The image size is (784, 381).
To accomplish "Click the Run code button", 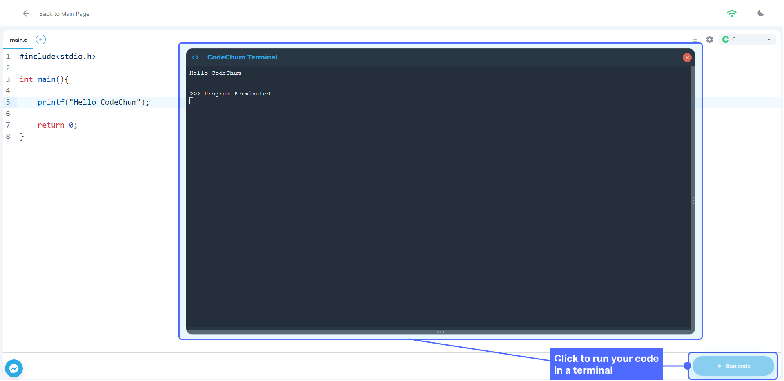I will coord(733,366).
